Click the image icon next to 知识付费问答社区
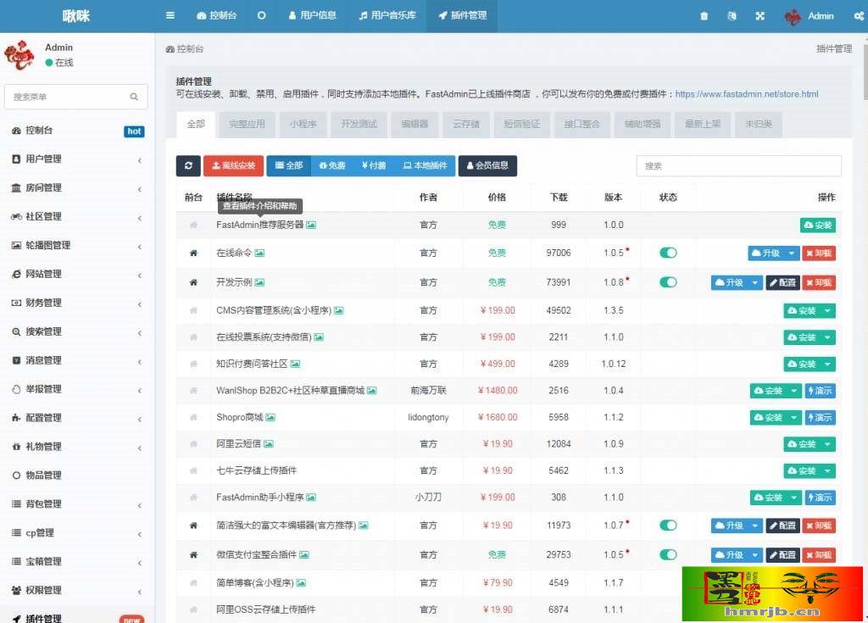Screen dimensions: 868x623 [x=295, y=364]
